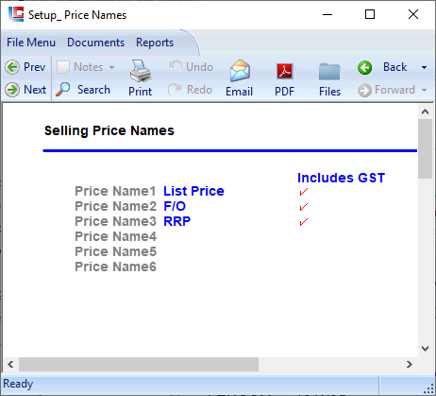Click the vertical scrollbar down arrow

tap(425, 349)
